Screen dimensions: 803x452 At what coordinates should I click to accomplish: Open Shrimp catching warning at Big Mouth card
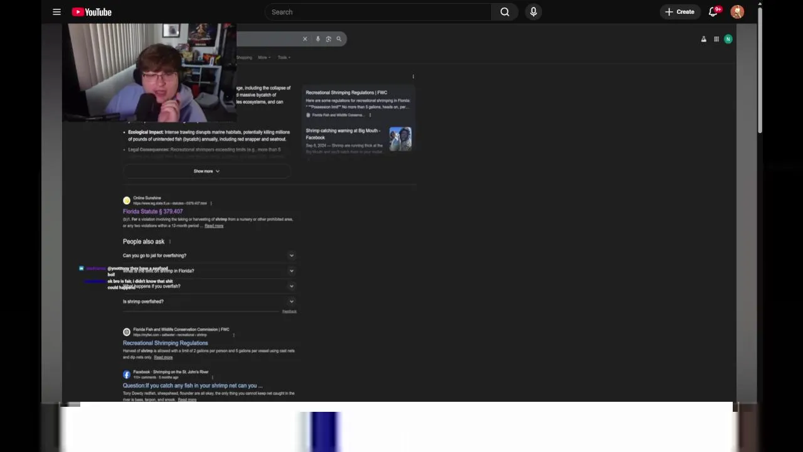point(358,140)
